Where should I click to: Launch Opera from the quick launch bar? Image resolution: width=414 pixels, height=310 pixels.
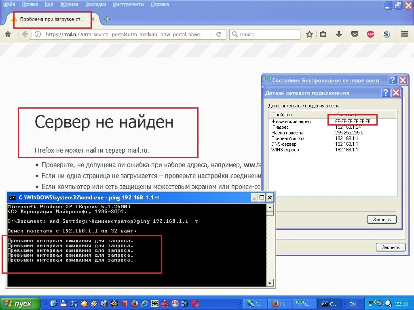[x=195, y=304]
